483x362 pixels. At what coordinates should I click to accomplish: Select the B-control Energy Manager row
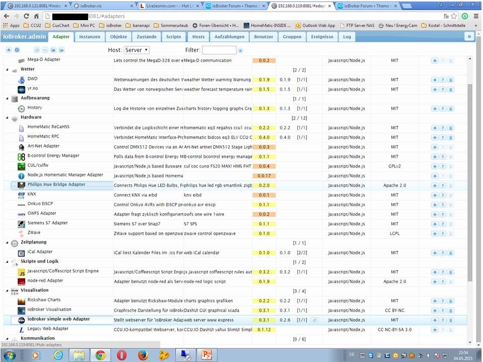[235, 157]
